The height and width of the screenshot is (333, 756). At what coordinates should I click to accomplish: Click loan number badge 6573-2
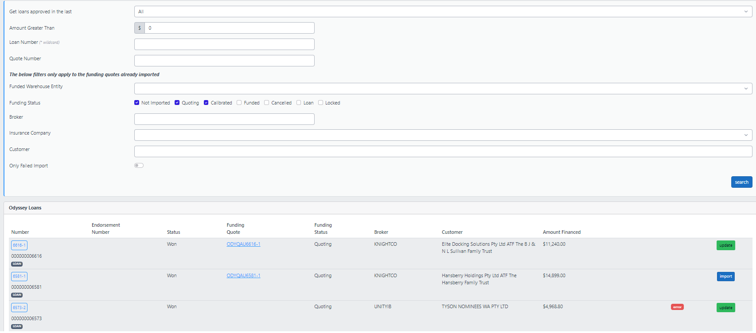click(19, 308)
